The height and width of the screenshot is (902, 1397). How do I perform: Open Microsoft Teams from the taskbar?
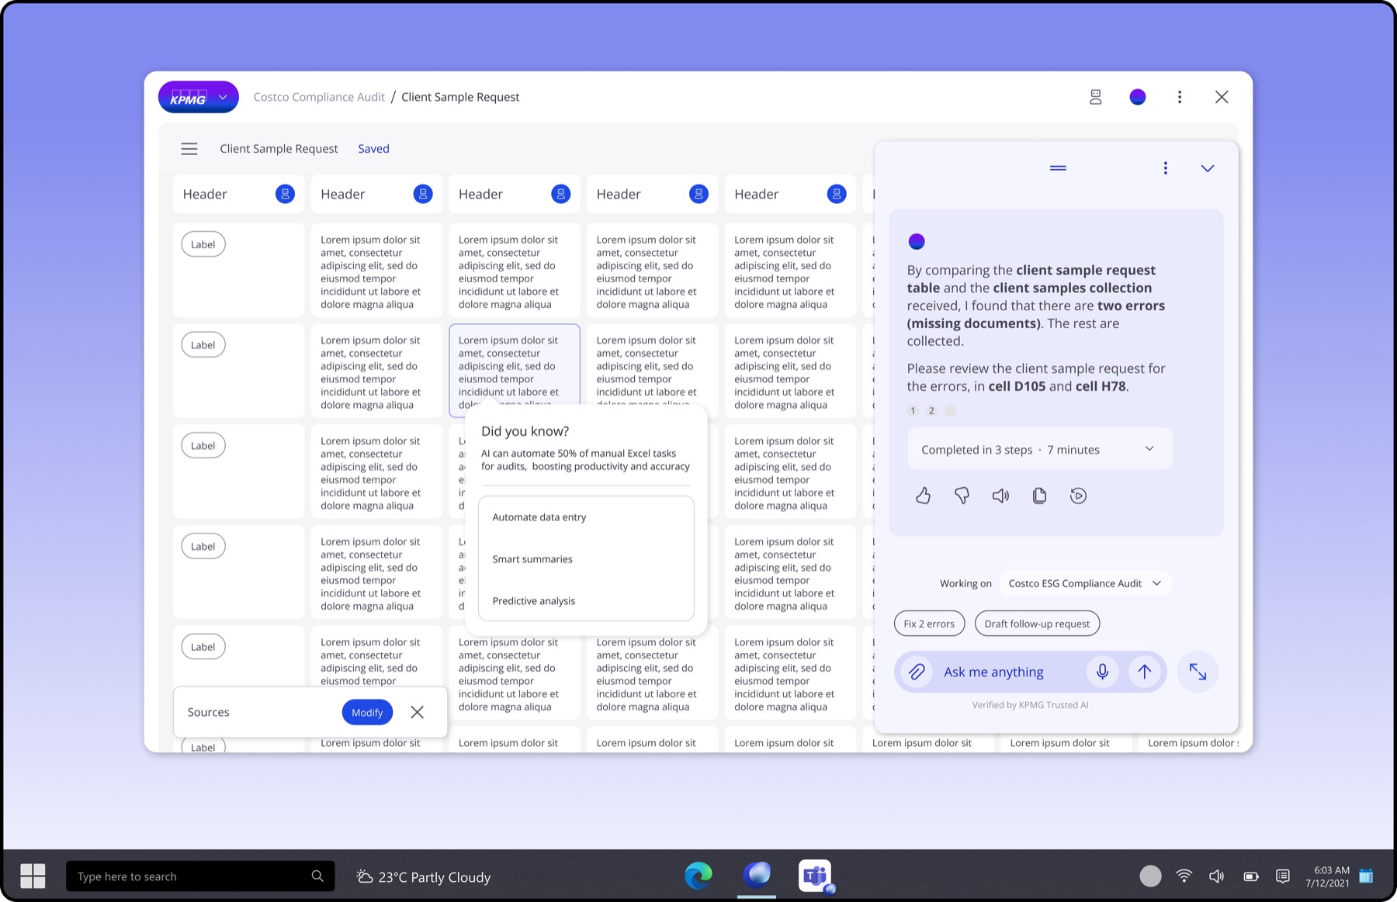tap(815, 876)
